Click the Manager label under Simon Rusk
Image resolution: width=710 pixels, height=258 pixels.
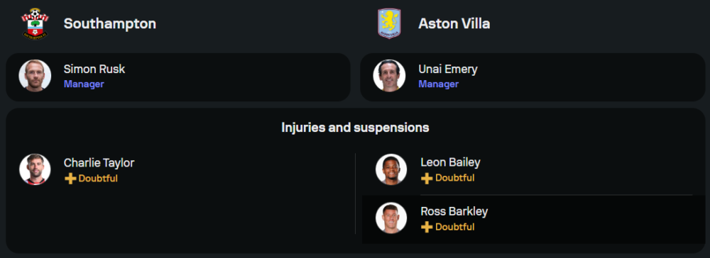pyautogui.click(x=84, y=84)
